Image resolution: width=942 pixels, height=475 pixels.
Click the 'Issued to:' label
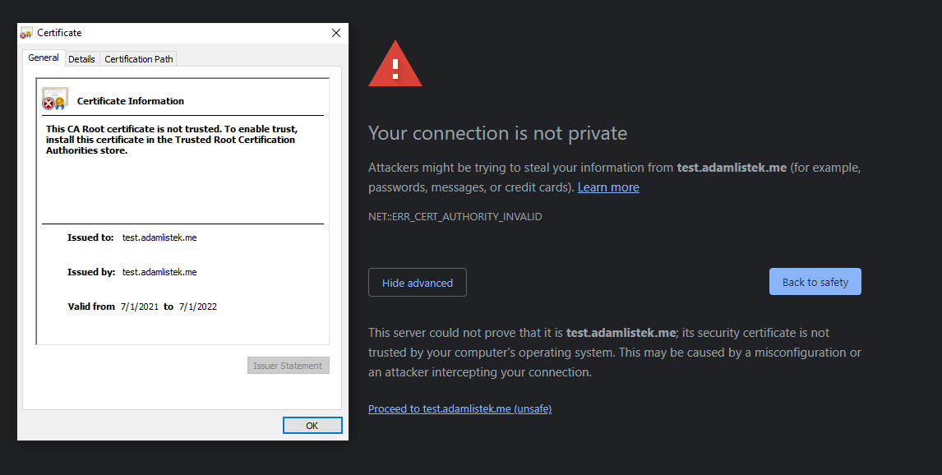pyautogui.click(x=90, y=237)
